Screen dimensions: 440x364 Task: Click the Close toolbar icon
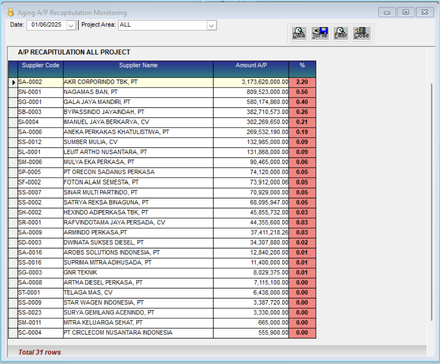tap(362, 34)
